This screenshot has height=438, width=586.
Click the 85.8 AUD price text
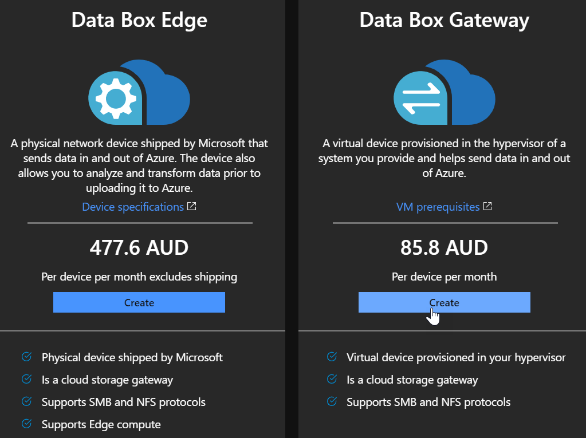(x=444, y=248)
